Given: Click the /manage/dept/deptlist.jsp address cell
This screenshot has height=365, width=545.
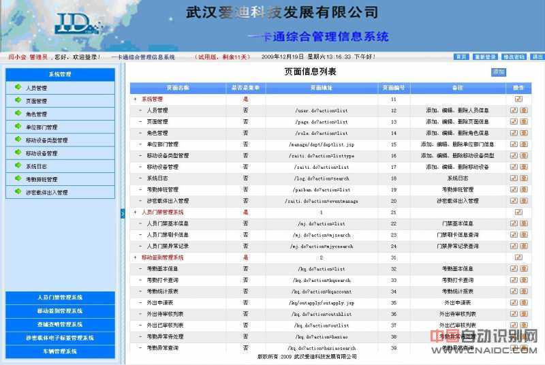Looking at the screenshot, I should click(x=322, y=144).
